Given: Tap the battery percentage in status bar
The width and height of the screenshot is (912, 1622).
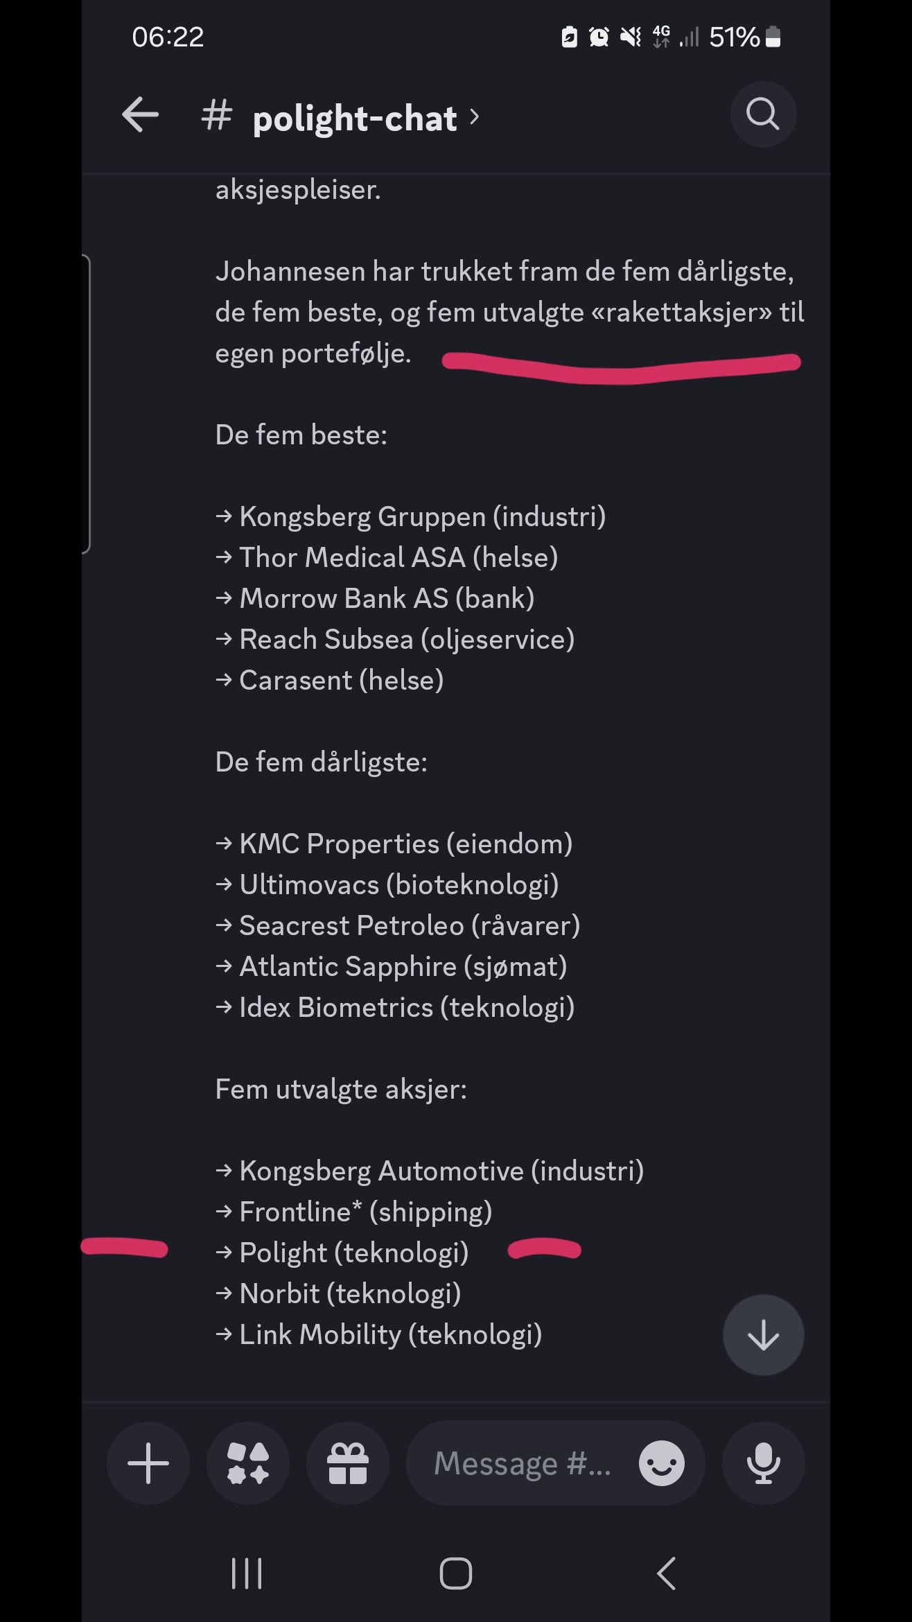Looking at the screenshot, I should click(x=735, y=37).
